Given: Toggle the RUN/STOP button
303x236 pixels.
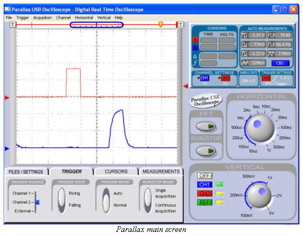Looking at the screenshot, I should point(206,151).
